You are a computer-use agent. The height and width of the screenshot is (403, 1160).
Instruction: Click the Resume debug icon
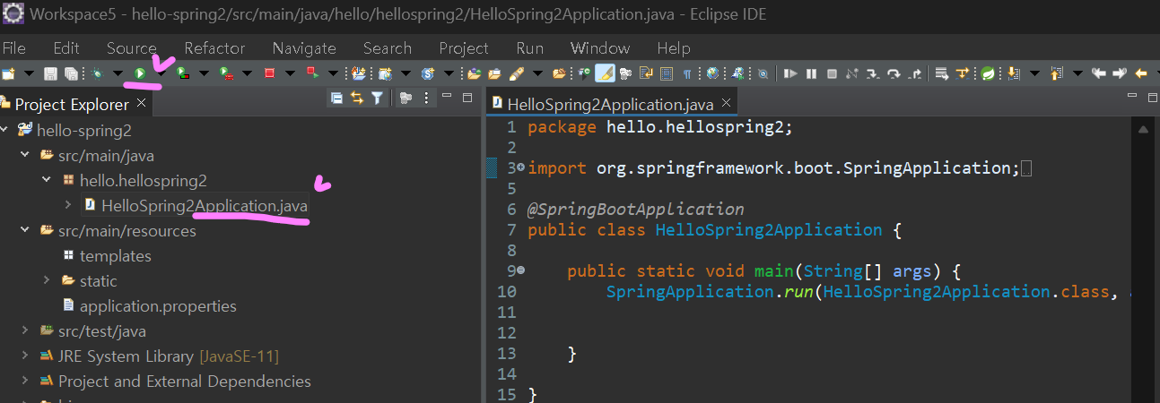click(790, 73)
